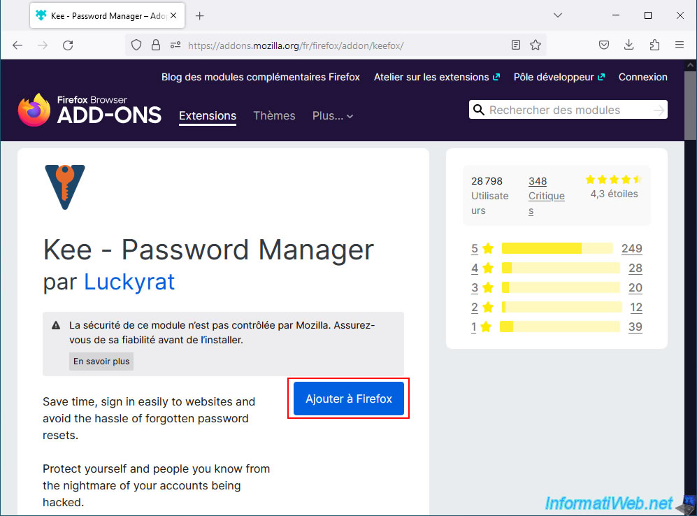Open the 39 one-star reviews count

(x=635, y=327)
